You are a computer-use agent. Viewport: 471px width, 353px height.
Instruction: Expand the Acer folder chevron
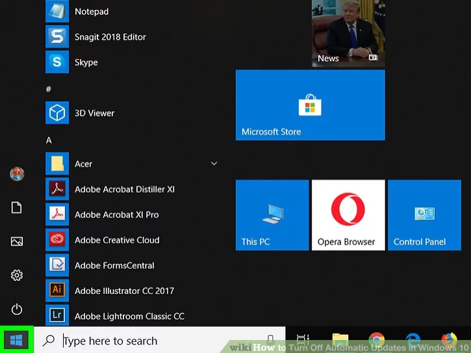click(x=214, y=164)
